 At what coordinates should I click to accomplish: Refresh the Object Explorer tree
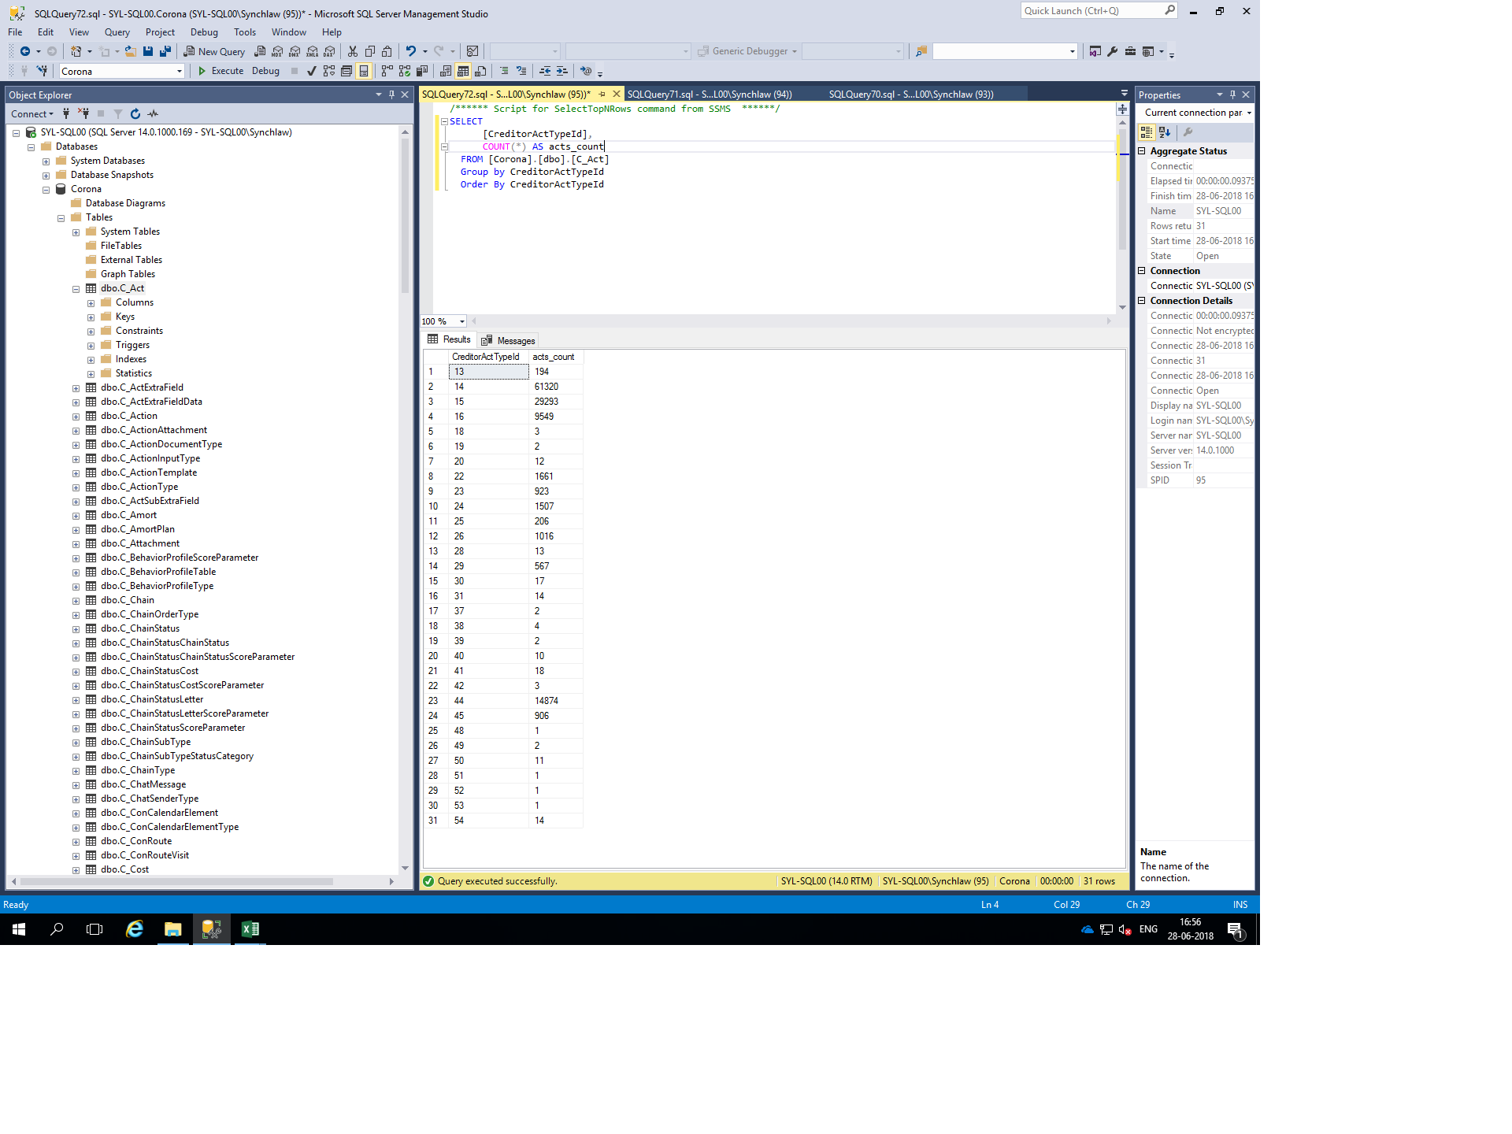135,114
